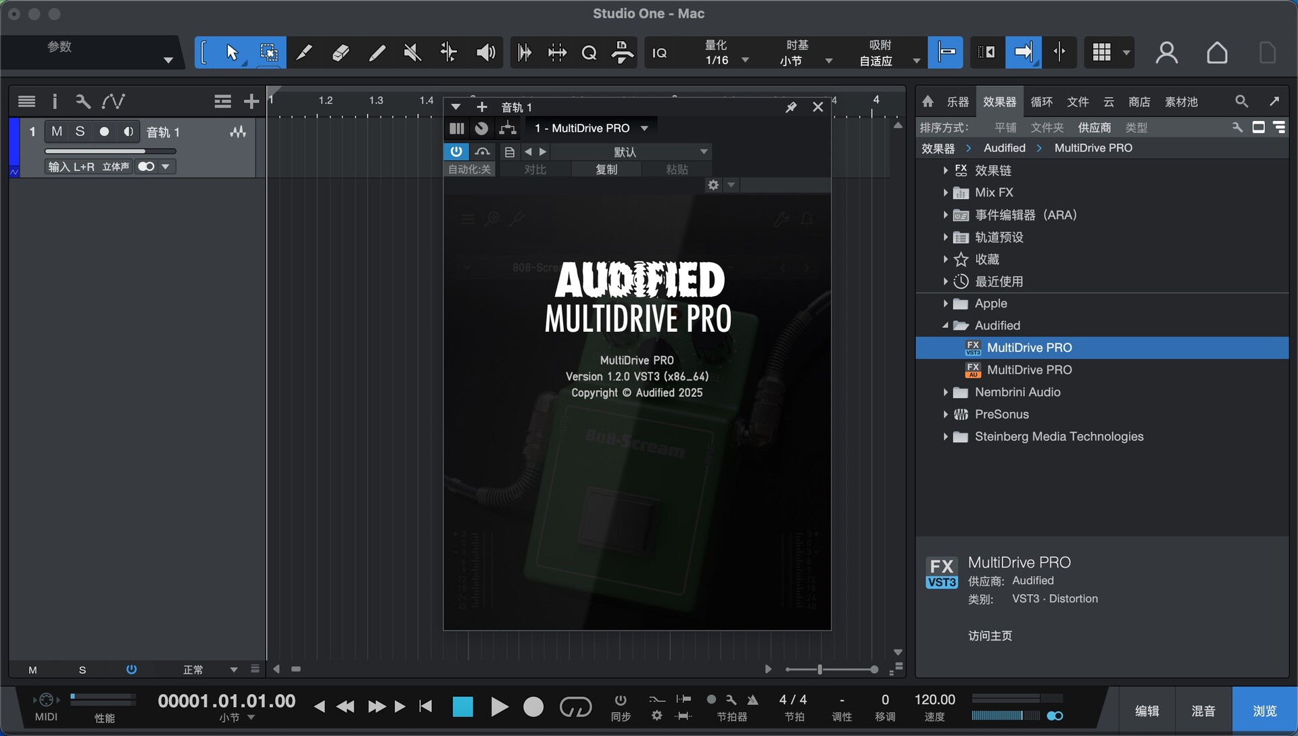Select the Eraser tool in toolbar

pos(340,53)
